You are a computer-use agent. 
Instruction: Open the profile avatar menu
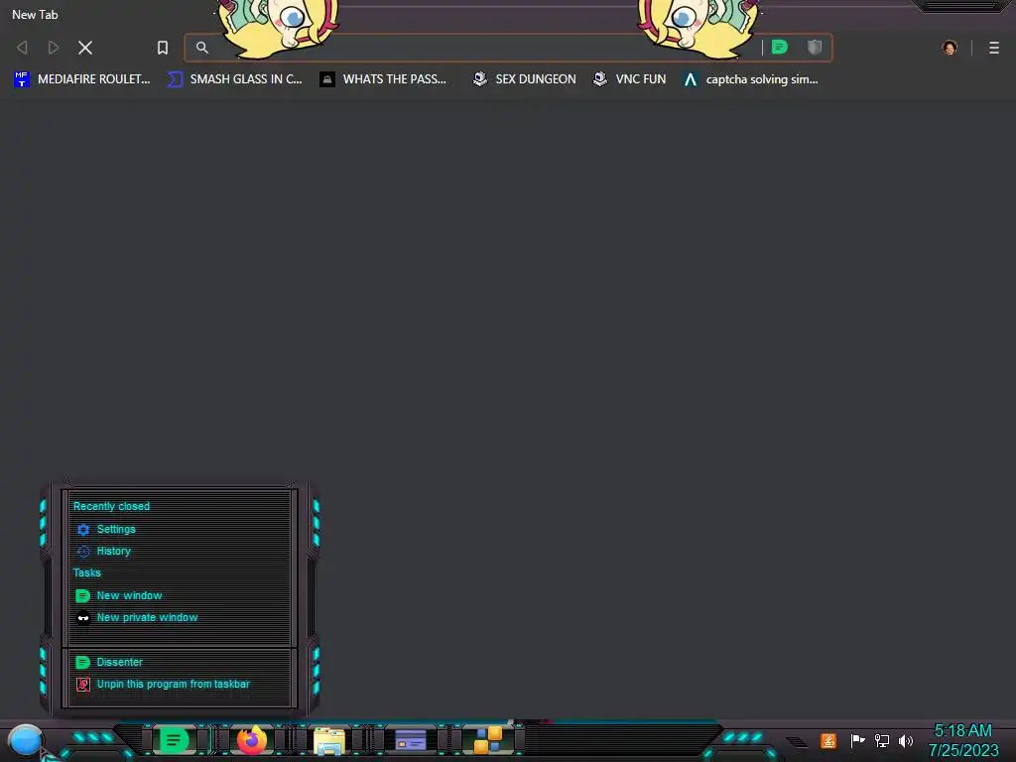950,48
